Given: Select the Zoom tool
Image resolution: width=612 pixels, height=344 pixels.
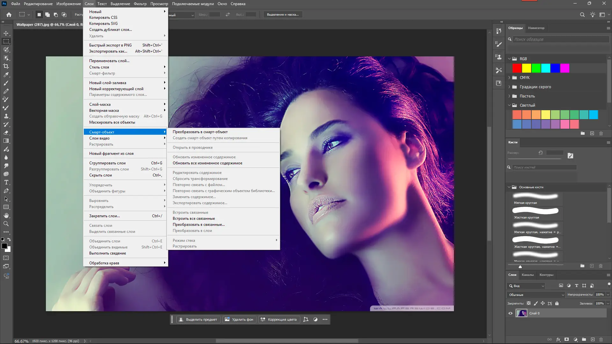Looking at the screenshot, I should (6, 224).
